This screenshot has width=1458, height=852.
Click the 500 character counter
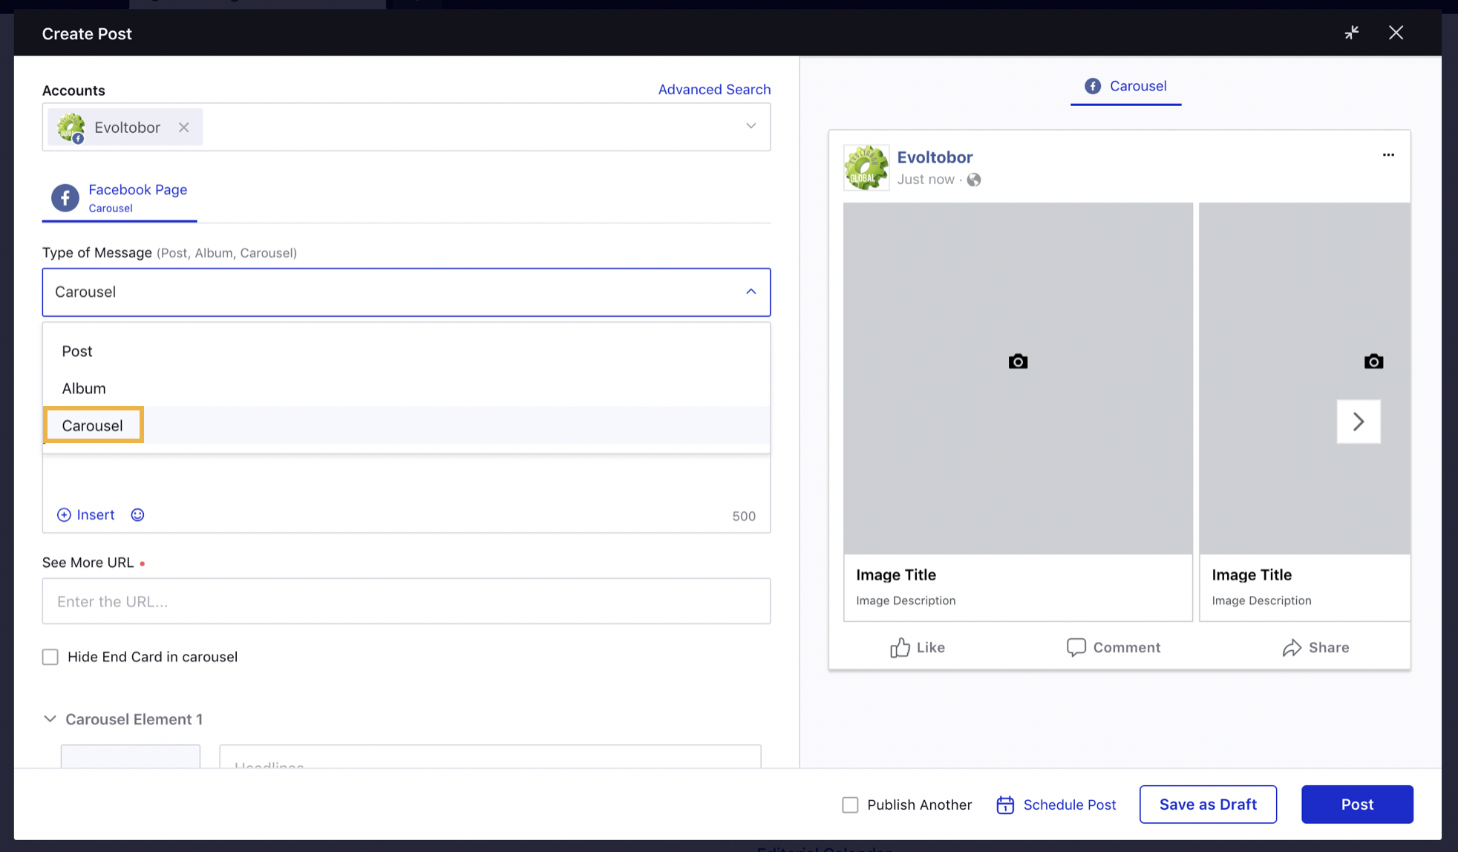point(744,517)
